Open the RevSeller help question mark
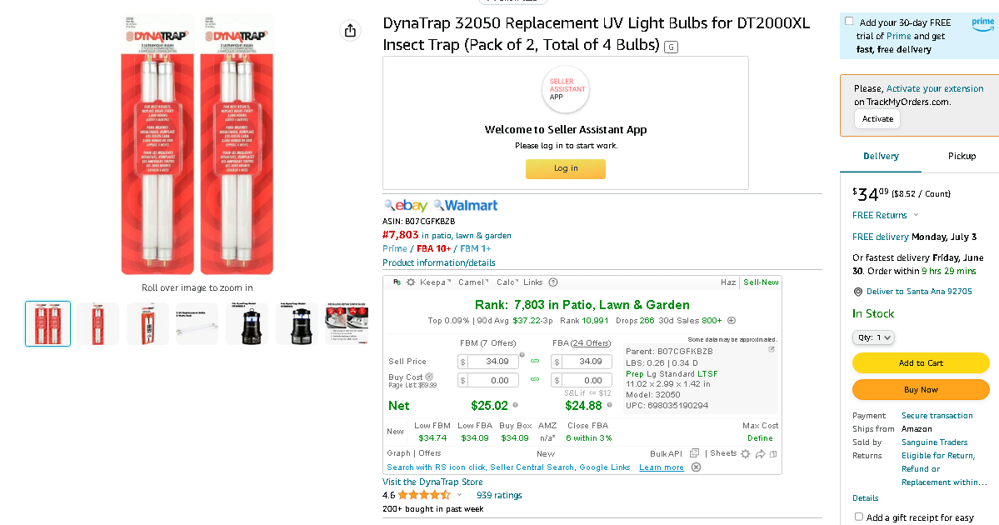999x525 pixels. point(553,282)
